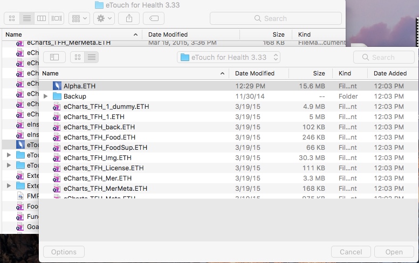Click the eCharts_TFH_FoodSup.ETH file icon
This screenshot has width=419, height=263.
(57, 148)
